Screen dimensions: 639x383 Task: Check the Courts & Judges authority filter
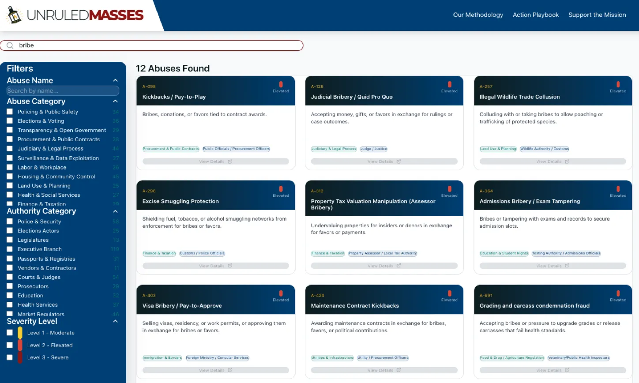click(10, 277)
